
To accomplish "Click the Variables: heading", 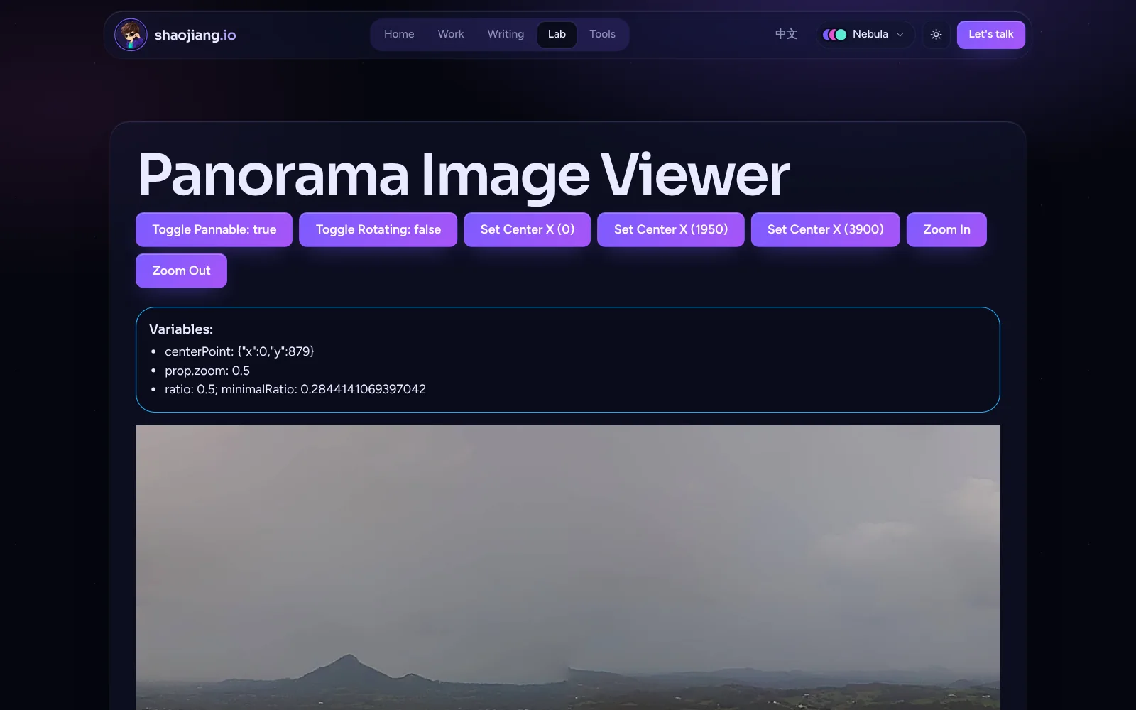I will (x=181, y=329).
